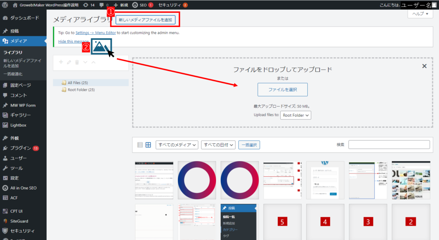Screen dimensions: 439x240
Task: Go to 固定ページ in the sidebar
Action: 21,85
